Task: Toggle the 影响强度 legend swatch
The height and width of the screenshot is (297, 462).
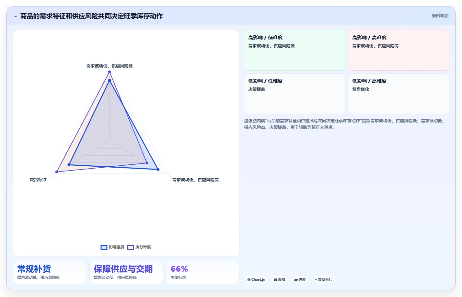Action: (104, 247)
